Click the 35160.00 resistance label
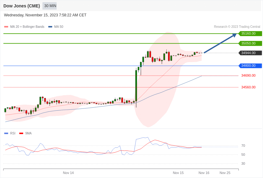Screen dimensions: 263x178 (x=250, y=33)
